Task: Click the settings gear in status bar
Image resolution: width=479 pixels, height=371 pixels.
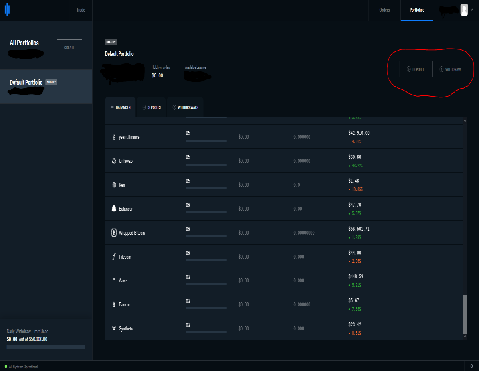Action: (x=471, y=366)
